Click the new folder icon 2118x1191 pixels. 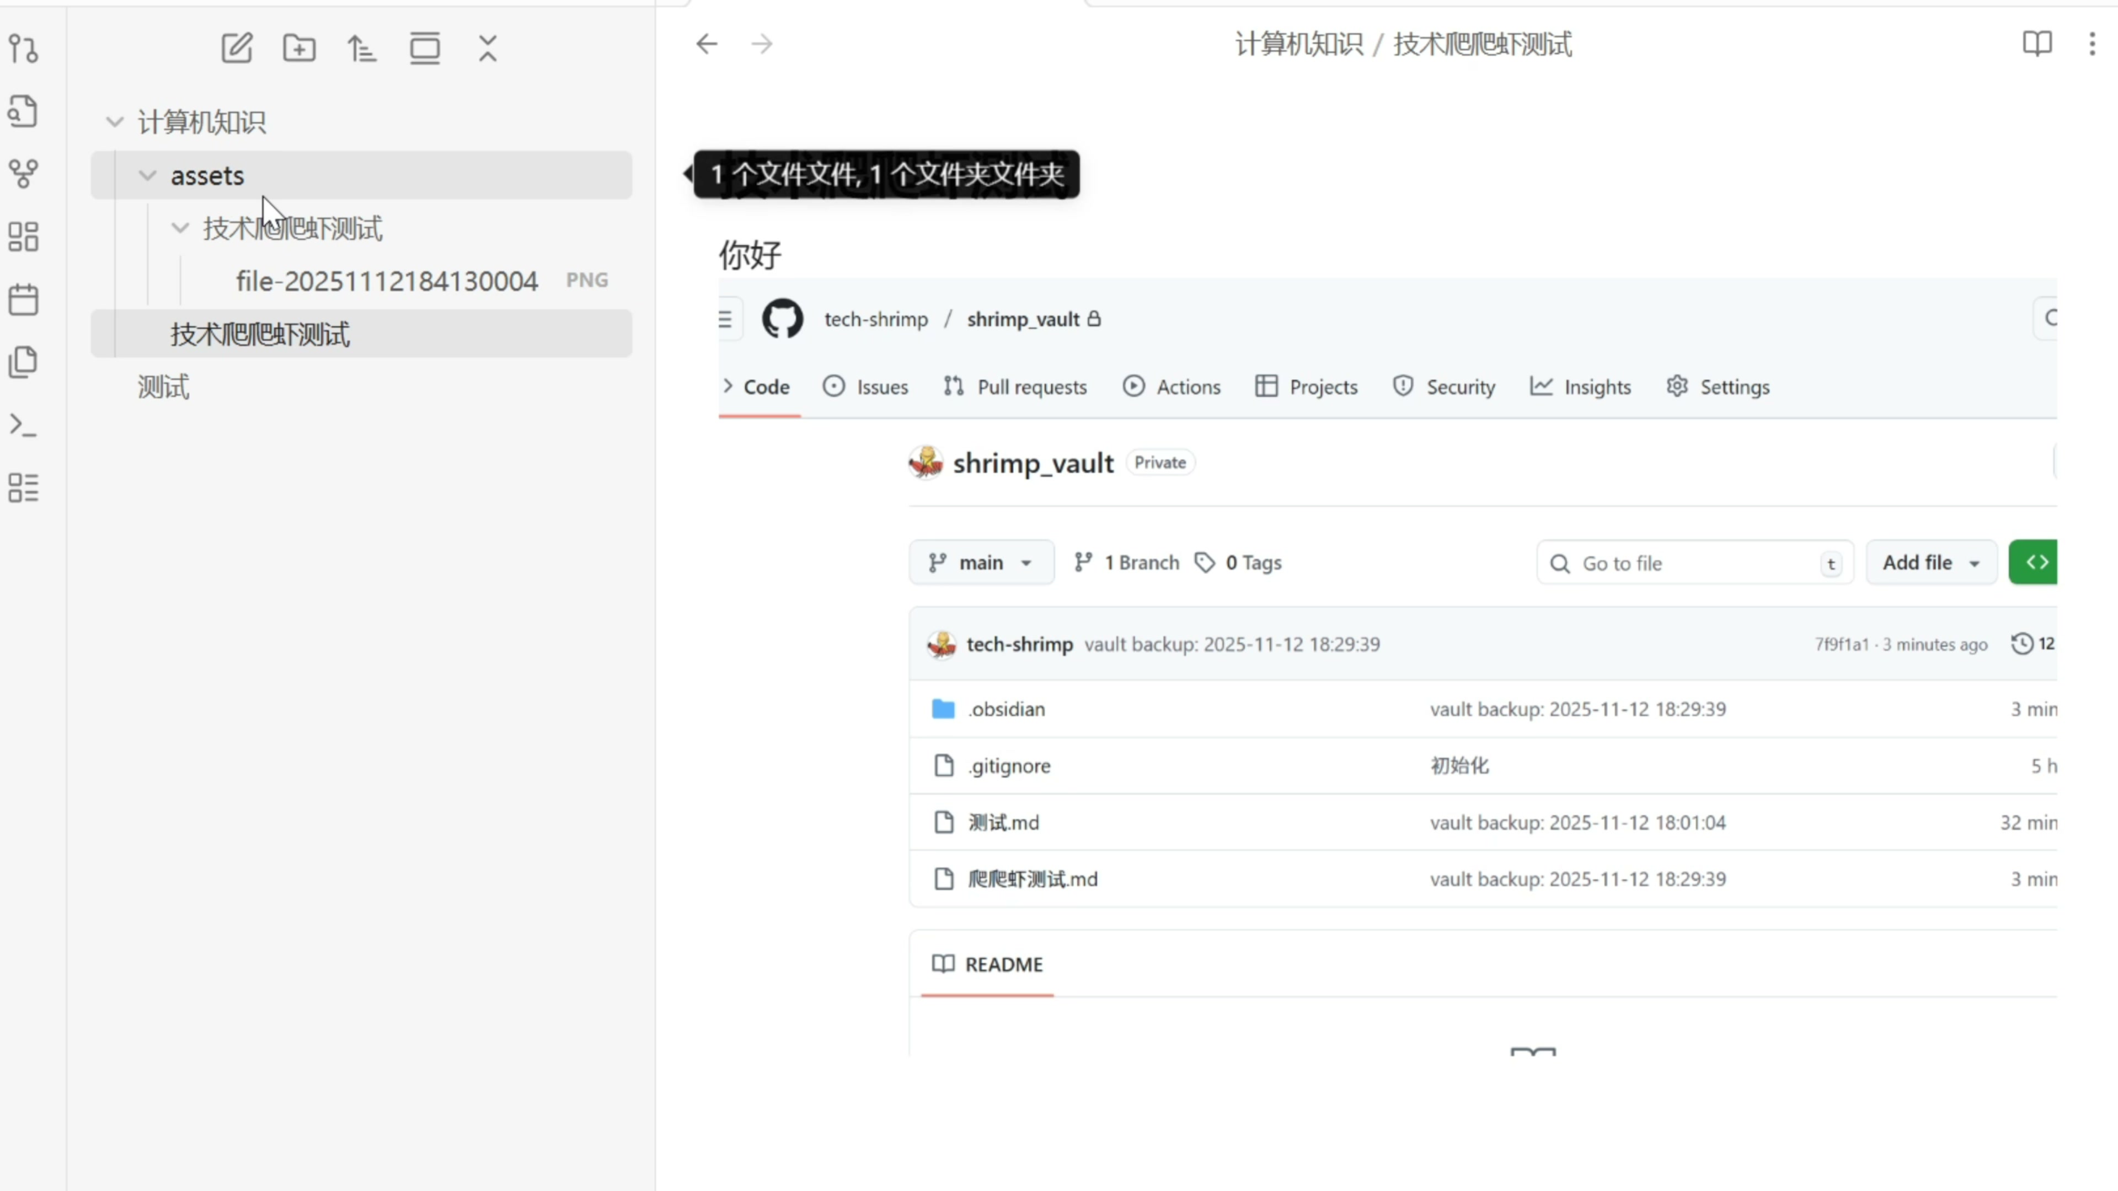299,47
